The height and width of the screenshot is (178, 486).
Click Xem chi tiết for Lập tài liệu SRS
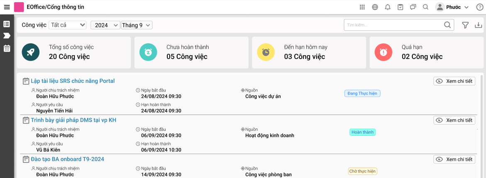[454, 81]
